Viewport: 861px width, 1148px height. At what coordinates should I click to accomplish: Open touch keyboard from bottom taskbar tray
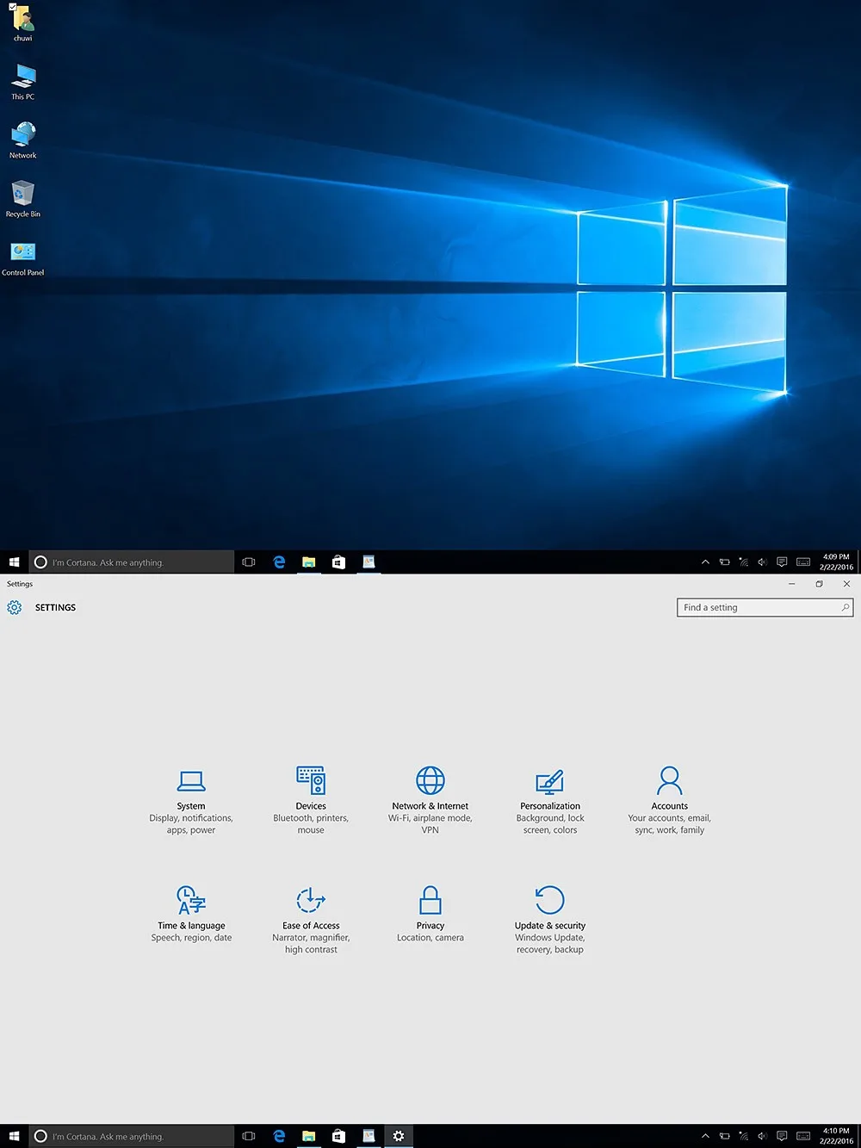coord(803,1137)
